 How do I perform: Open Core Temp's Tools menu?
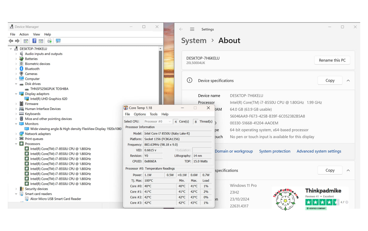pos(154,114)
